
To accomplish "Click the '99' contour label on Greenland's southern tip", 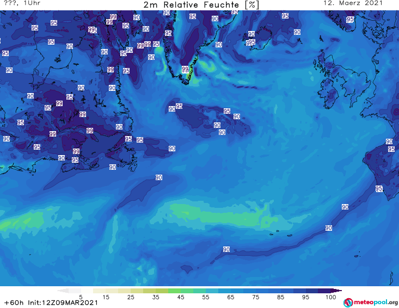I will [x=185, y=69].
